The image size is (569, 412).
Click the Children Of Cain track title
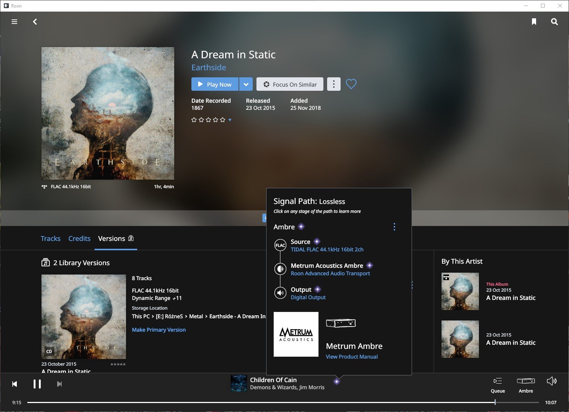click(x=273, y=380)
